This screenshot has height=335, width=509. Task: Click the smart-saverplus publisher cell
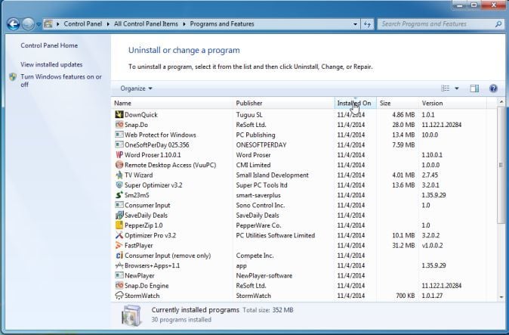click(x=258, y=195)
